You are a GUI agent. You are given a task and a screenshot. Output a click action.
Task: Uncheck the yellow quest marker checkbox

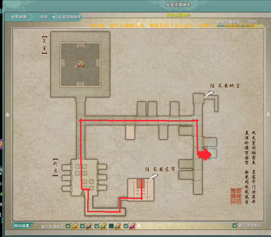click(68, 226)
